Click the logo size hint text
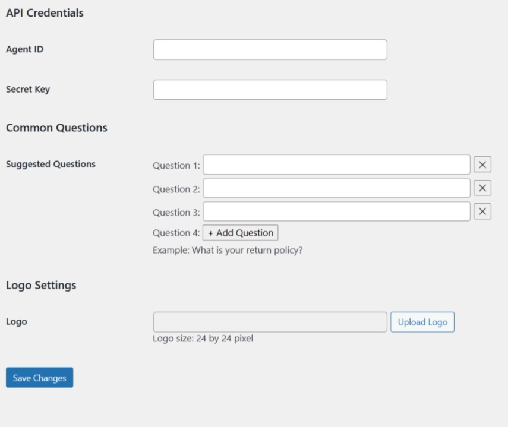Image resolution: width=508 pixels, height=427 pixels. 203,339
